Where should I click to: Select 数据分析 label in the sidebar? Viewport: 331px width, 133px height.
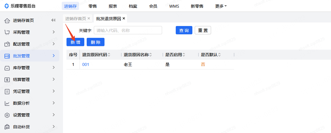(x=21, y=103)
